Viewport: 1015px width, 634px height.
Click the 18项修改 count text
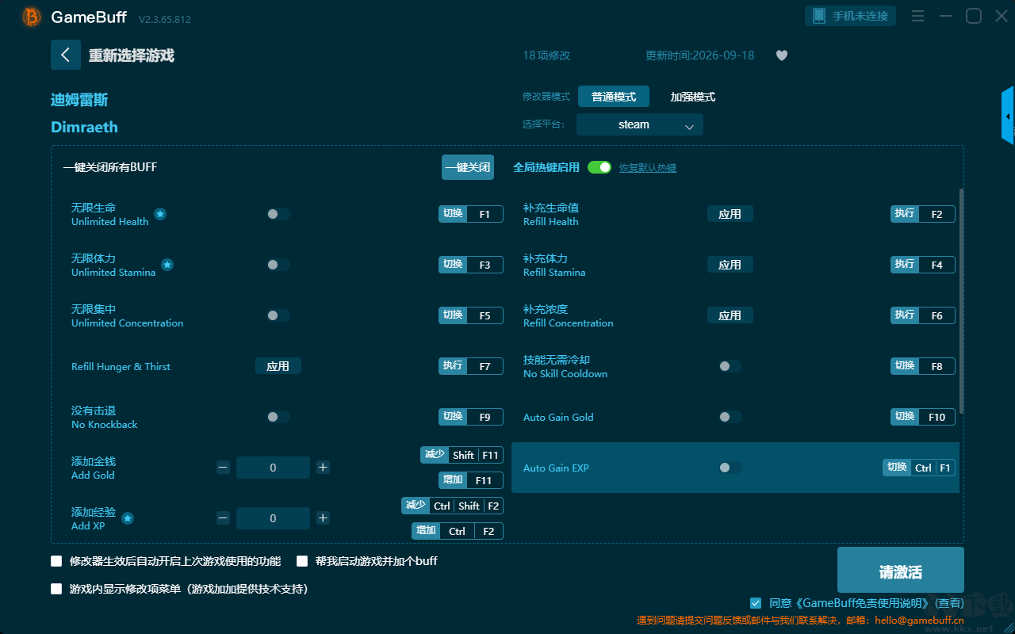click(x=546, y=55)
